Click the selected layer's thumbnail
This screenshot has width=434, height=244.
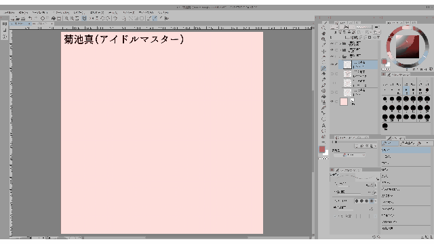tap(347, 64)
